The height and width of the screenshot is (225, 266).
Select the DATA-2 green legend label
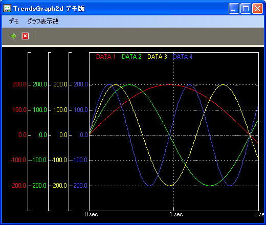click(131, 57)
